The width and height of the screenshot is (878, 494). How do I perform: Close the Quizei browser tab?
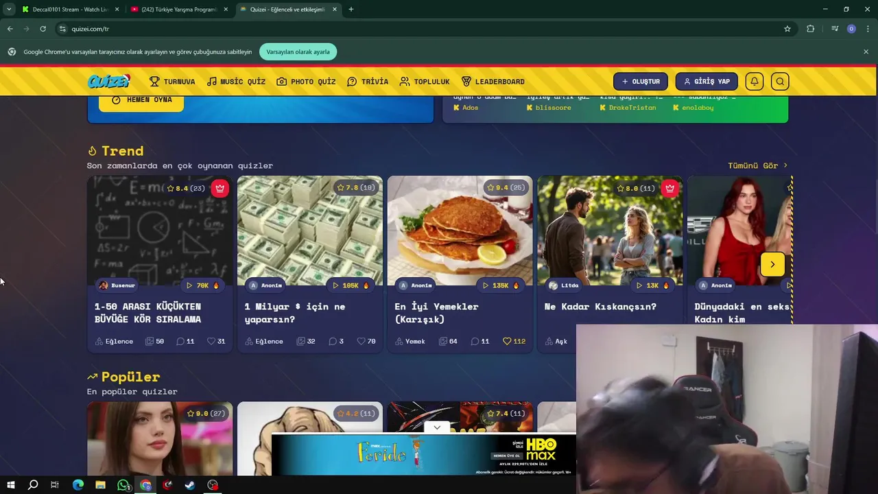click(335, 10)
